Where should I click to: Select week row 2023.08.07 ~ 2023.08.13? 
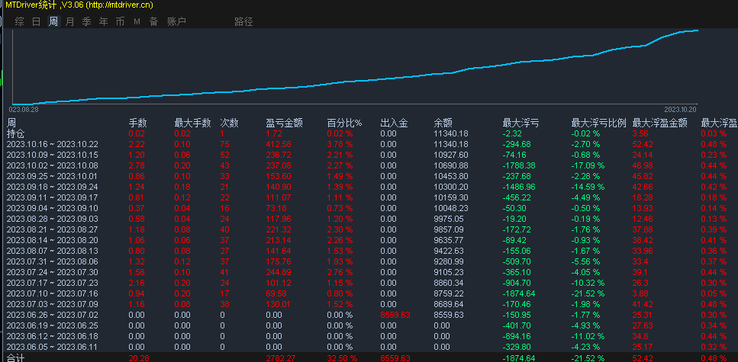[52, 251]
